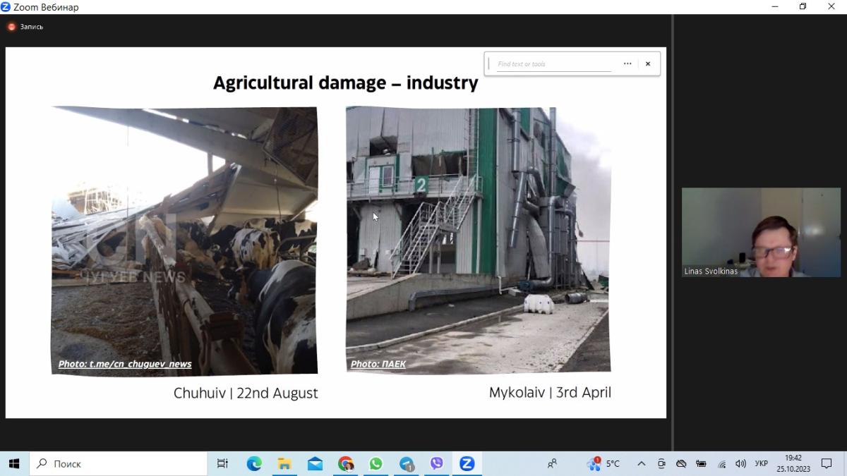The width and height of the screenshot is (847, 476).
Task: Open Telegram from the taskbar
Action: [x=407, y=463]
